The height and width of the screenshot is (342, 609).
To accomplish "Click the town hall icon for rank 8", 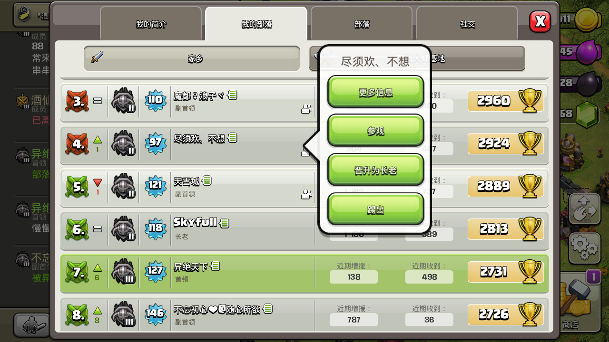I will (123, 314).
